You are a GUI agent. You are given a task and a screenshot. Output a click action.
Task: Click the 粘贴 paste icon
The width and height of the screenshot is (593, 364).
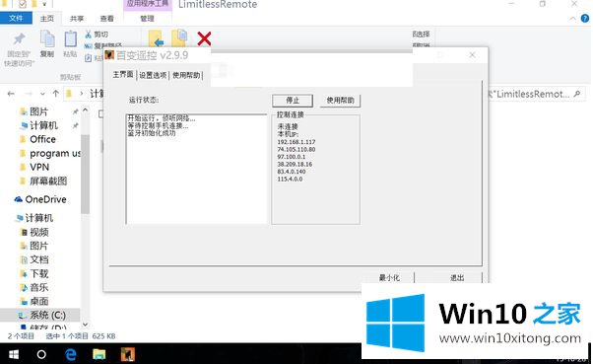70,39
